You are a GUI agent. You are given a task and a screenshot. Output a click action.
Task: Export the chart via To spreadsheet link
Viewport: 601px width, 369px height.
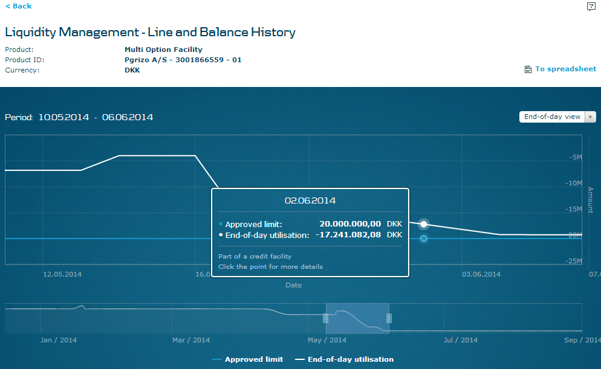pyautogui.click(x=565, y=69)
